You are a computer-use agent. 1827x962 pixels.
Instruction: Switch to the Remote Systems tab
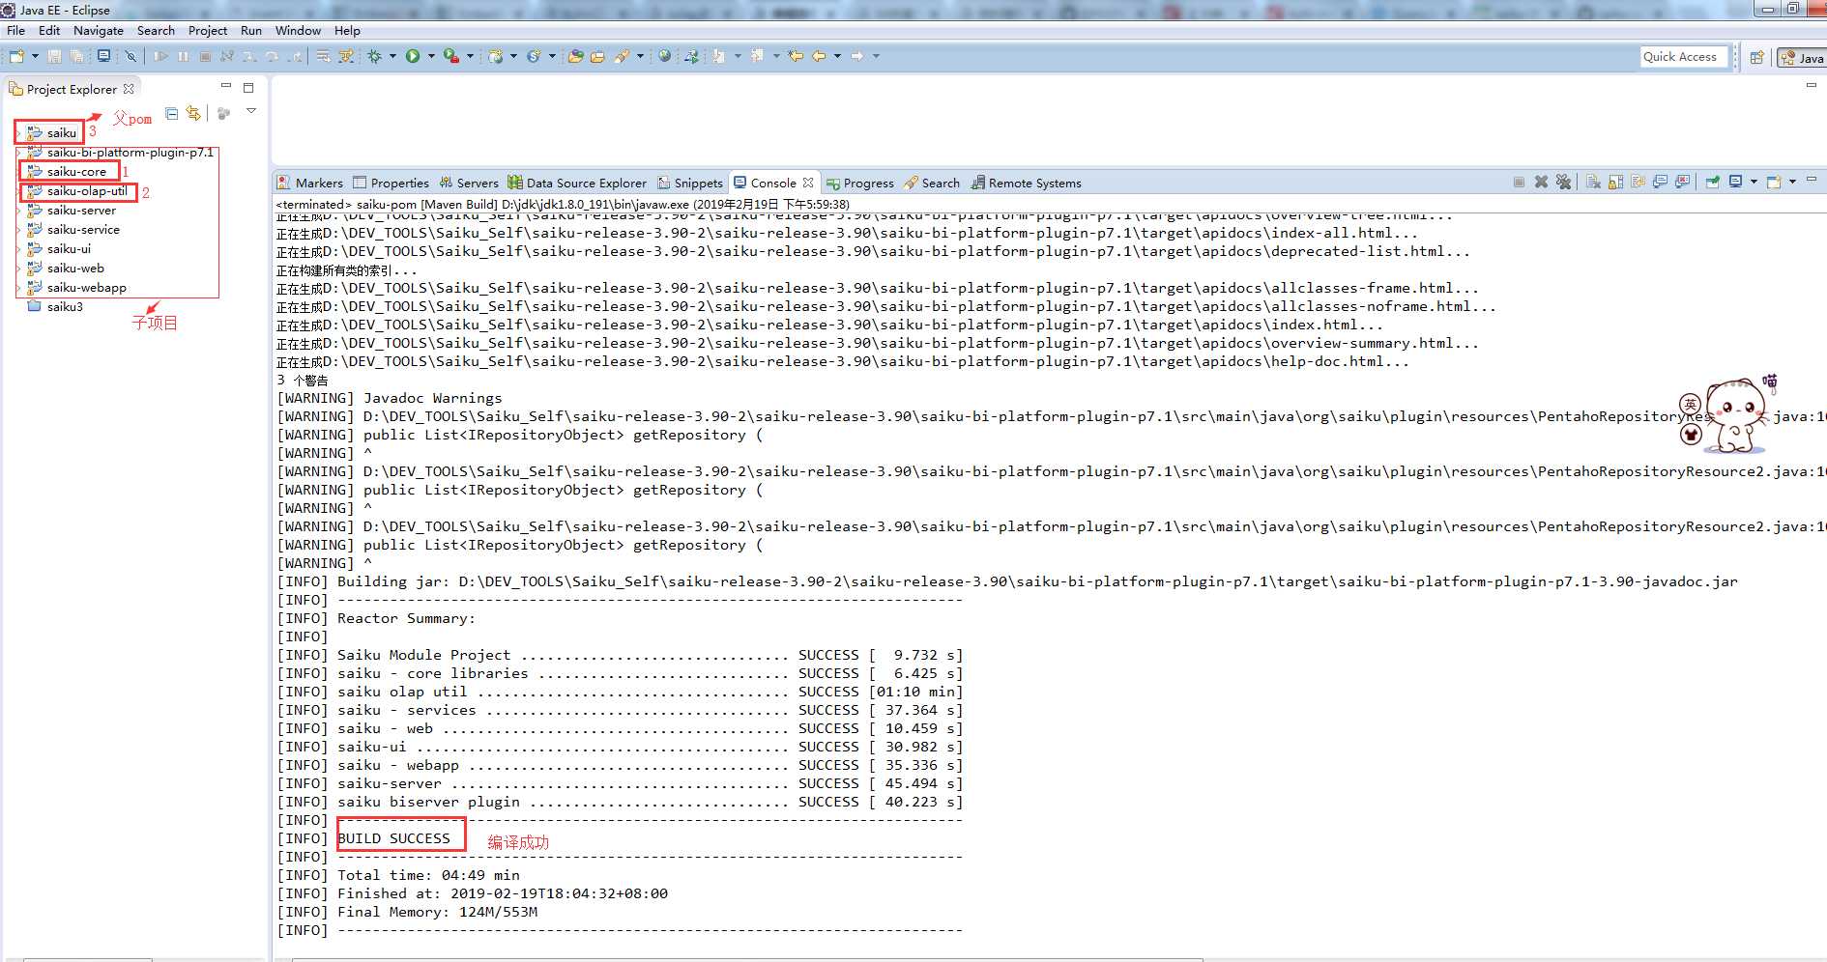tap(1026, 183)
